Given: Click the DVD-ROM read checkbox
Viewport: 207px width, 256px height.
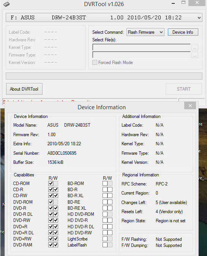Looking at the screenshot, I should pos(51,202).
